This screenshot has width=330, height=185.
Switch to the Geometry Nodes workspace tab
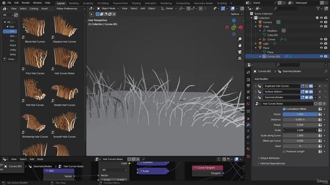pyautogui.click(x=203, y=4)
